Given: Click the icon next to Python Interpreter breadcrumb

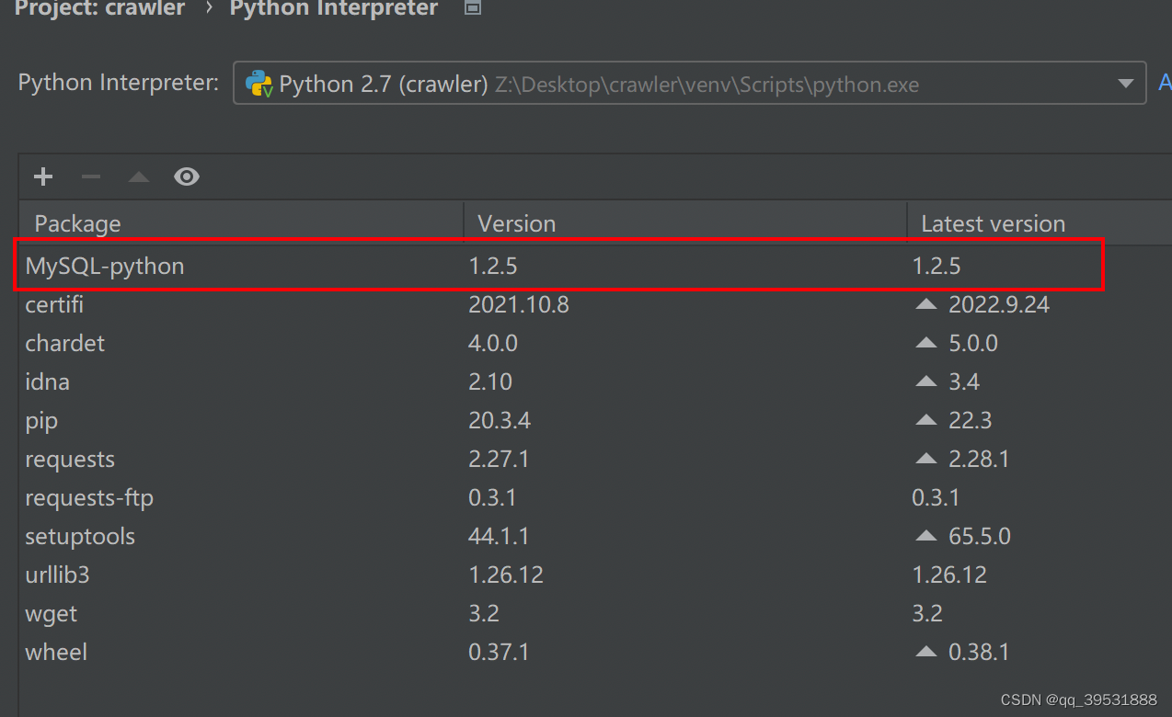Looking at the screenshot, I should click(472, 9).
